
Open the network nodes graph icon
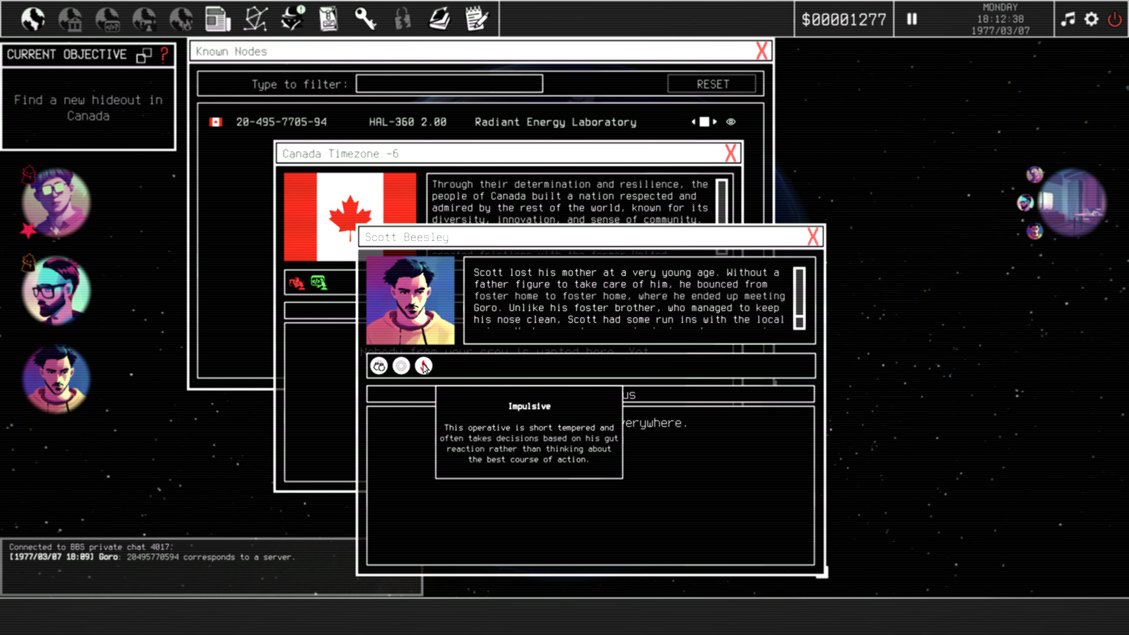coord(256,19)
